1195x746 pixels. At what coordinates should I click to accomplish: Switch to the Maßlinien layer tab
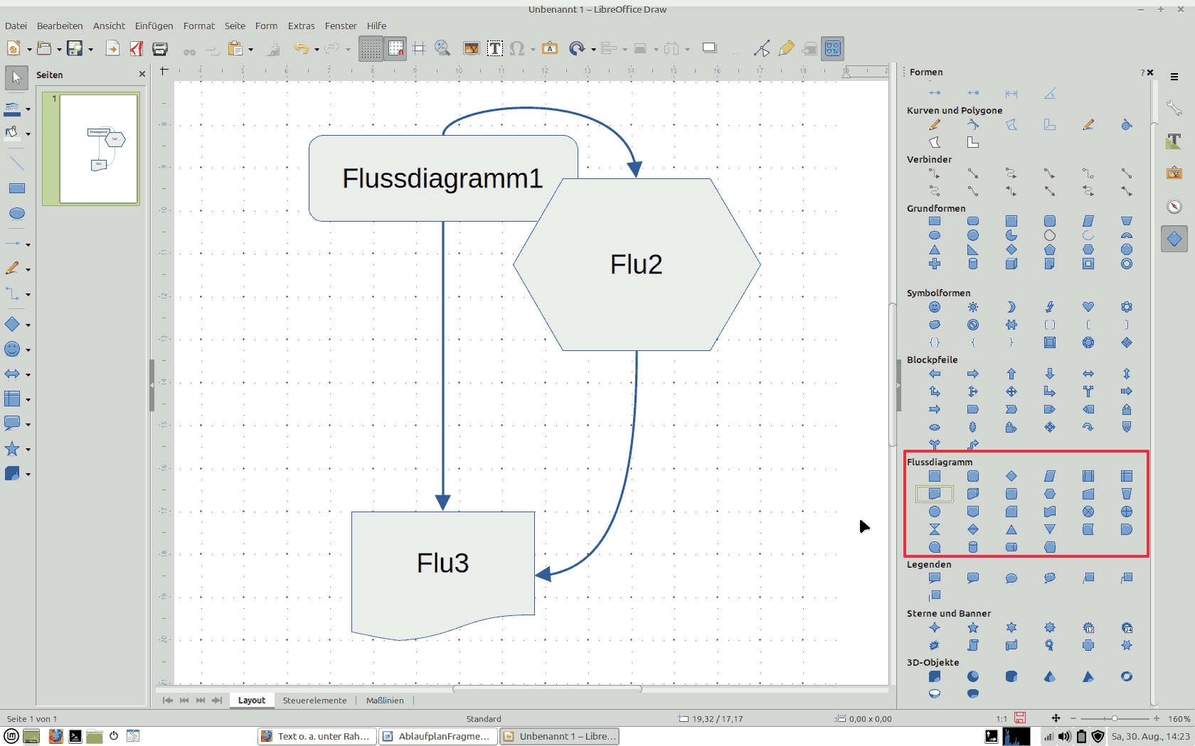385,700
